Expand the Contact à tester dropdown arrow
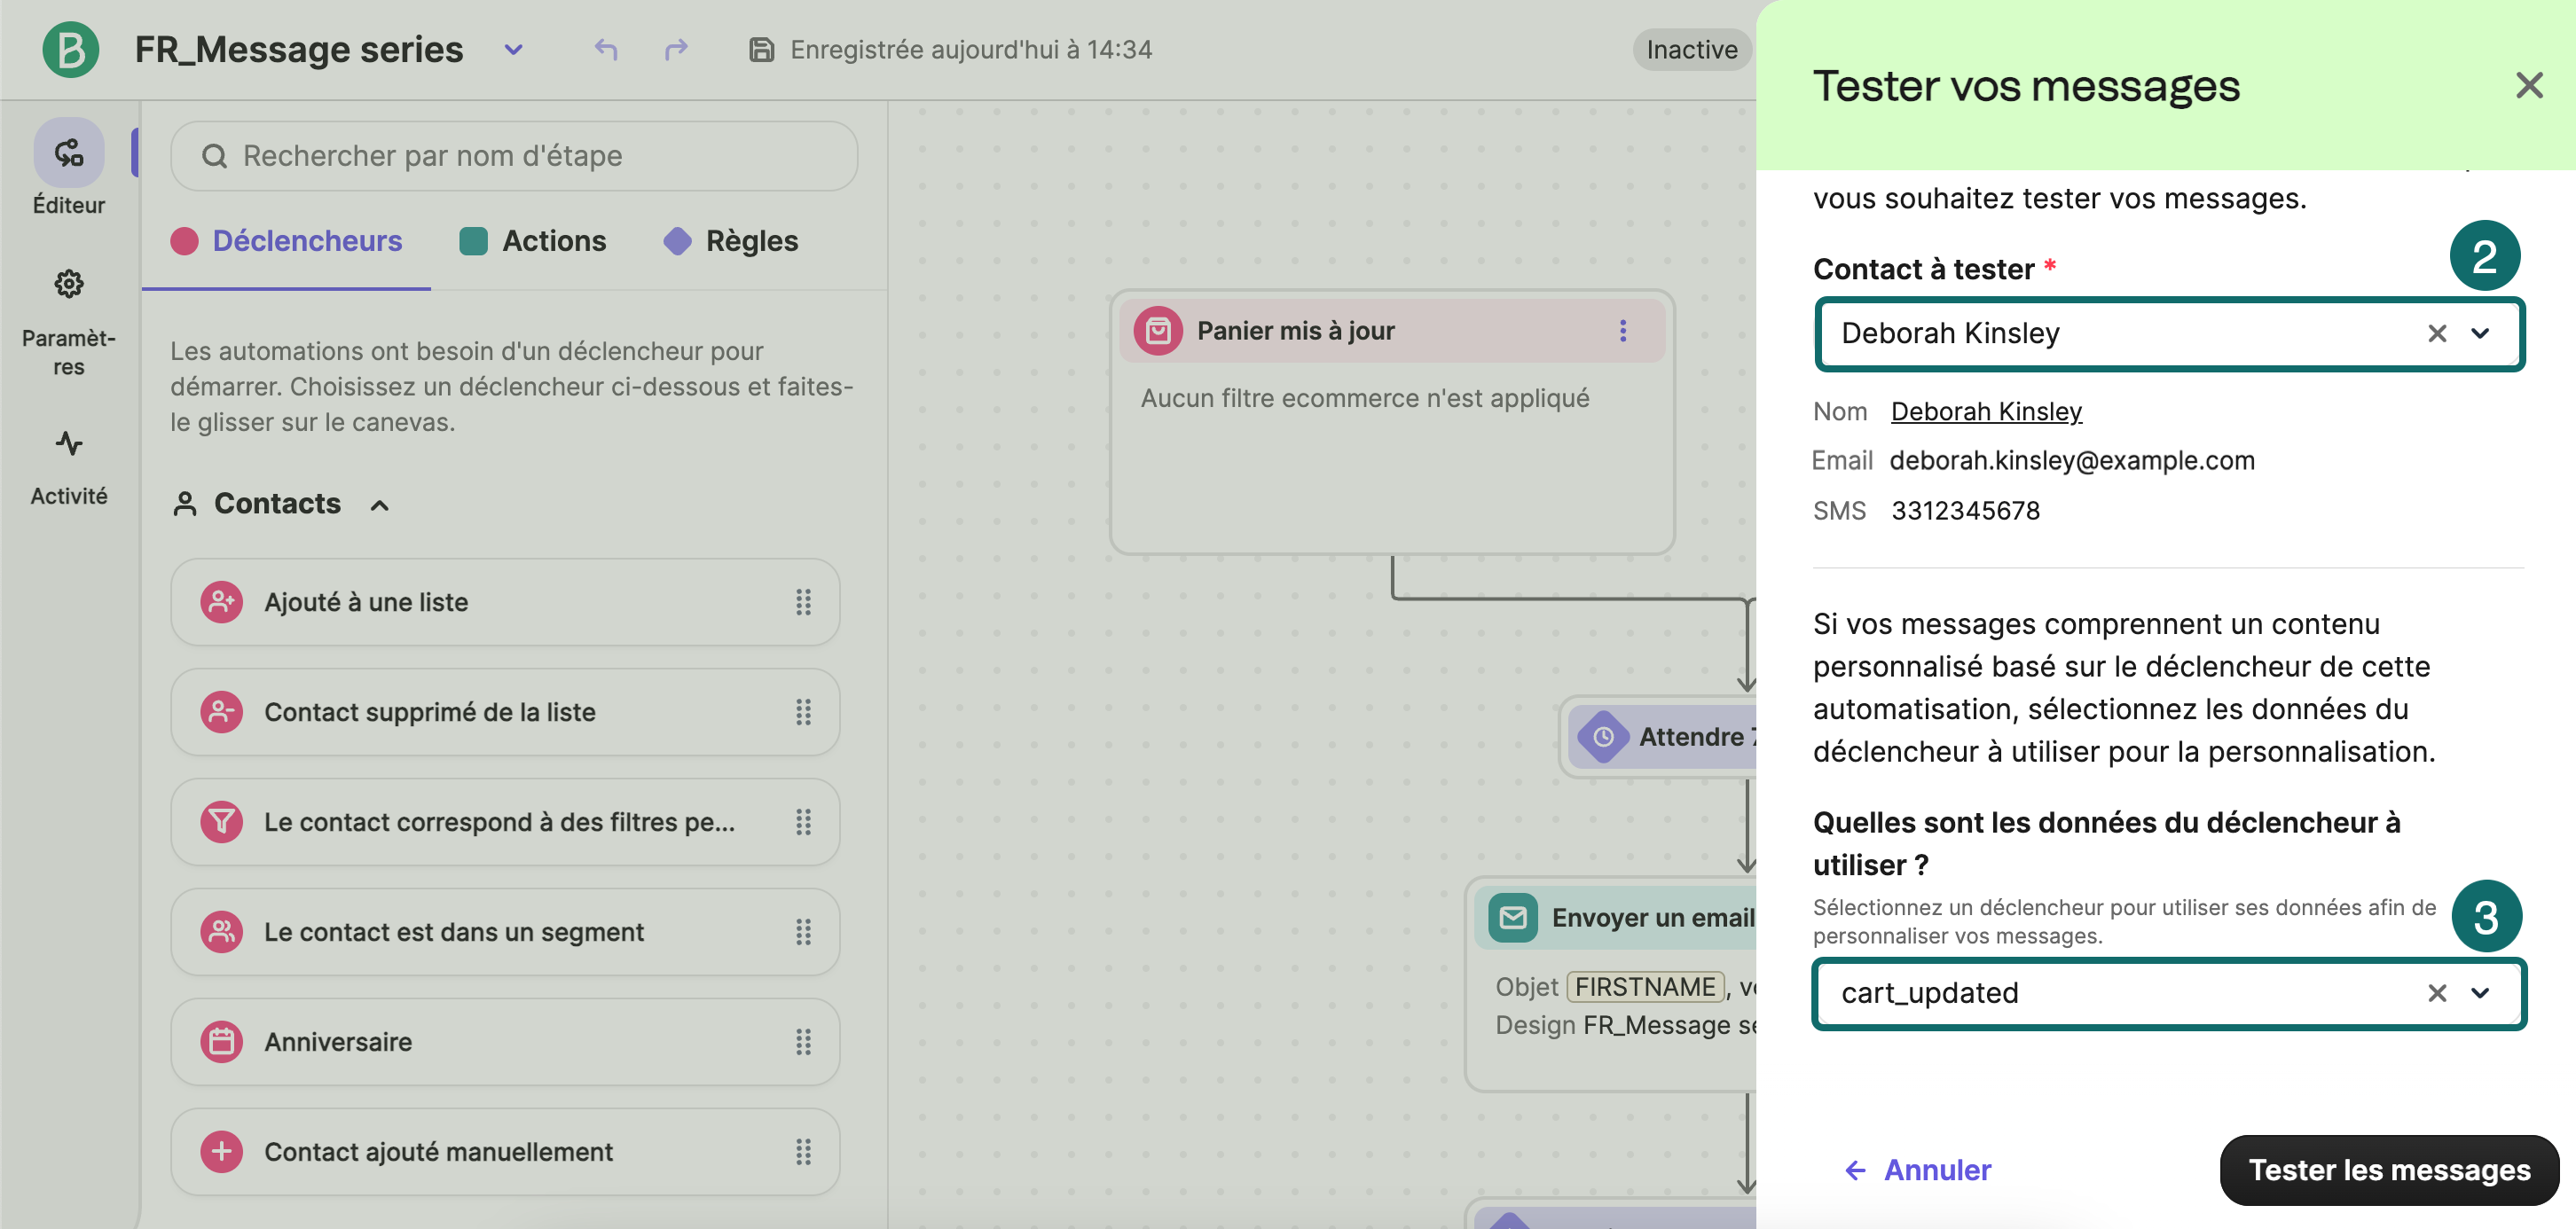The image size is (2576, 1229). [2481, 334]
